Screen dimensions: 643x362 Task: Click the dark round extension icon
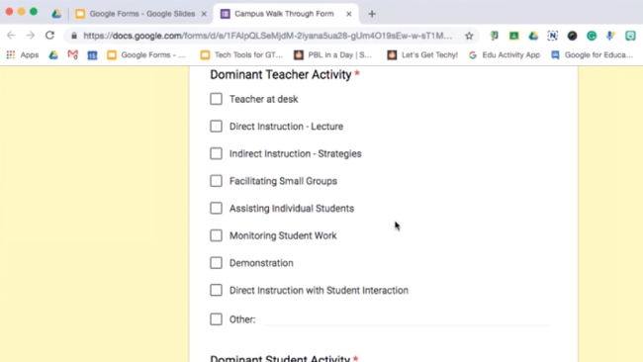[x=572, y=36]
